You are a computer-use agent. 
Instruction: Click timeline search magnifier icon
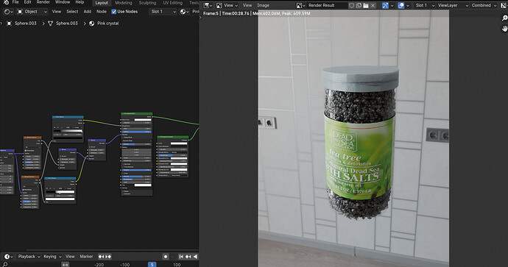[5, 264]
